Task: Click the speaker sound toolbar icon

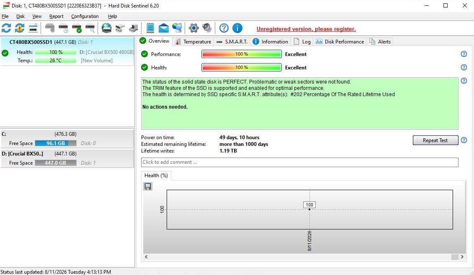Action: point(207,28)
